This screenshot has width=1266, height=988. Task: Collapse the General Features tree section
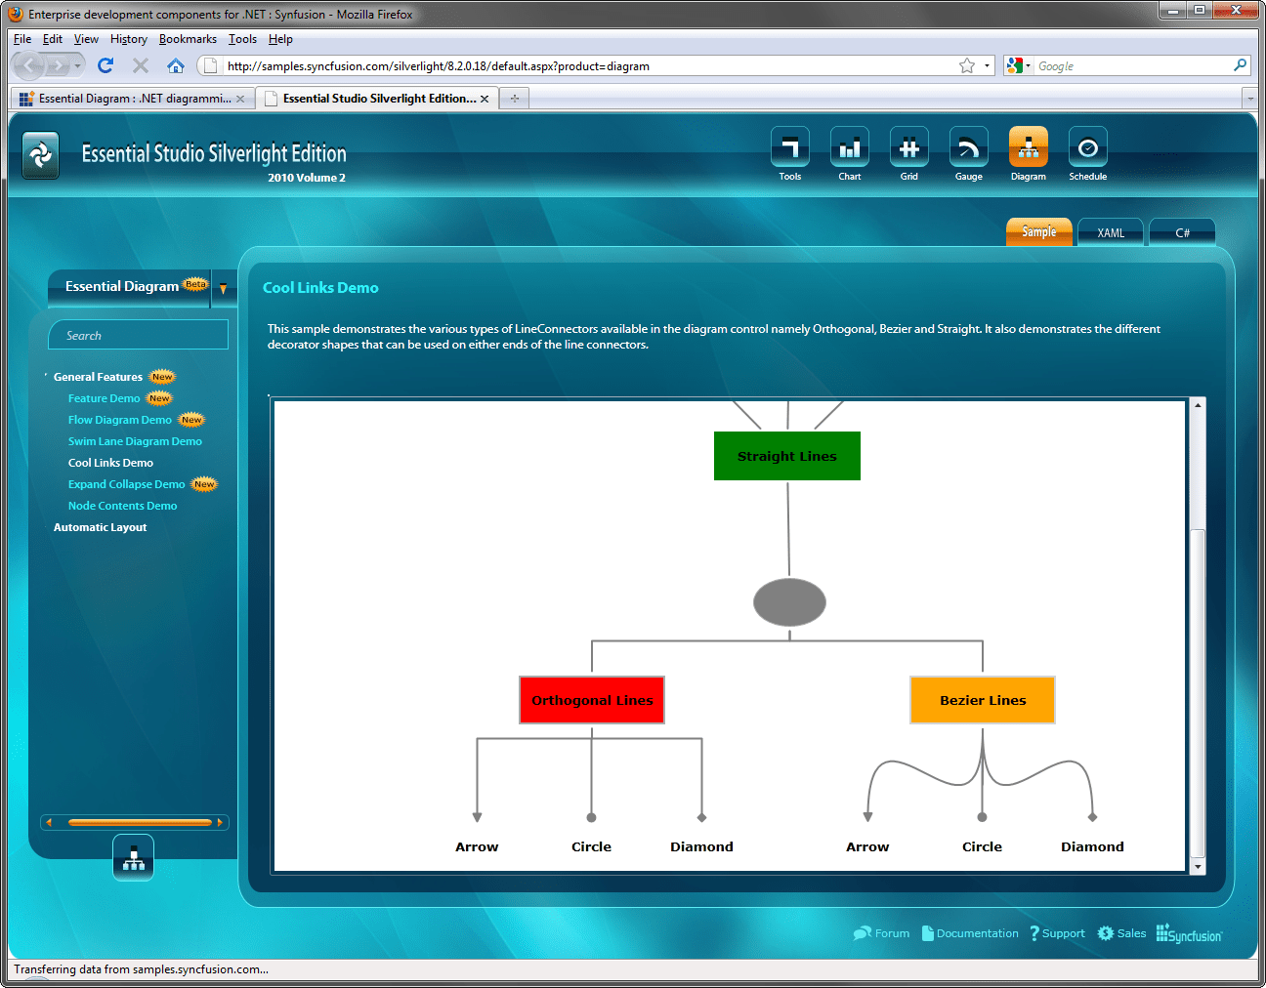[x=45, y=376]
